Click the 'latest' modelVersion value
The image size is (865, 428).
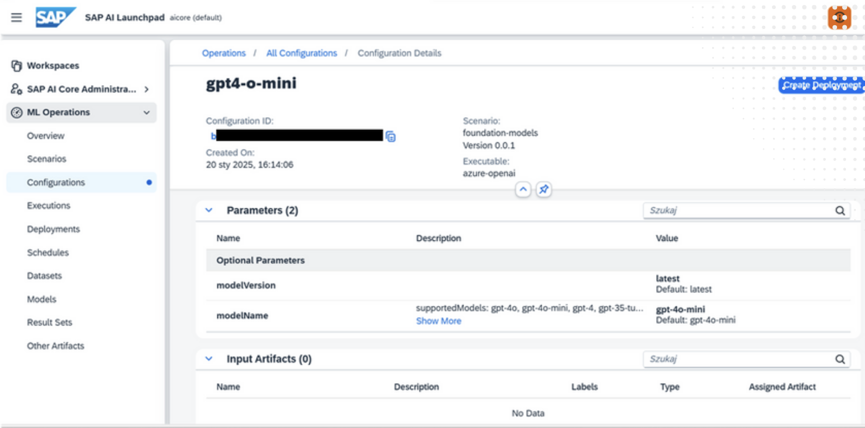pos(668,278)
